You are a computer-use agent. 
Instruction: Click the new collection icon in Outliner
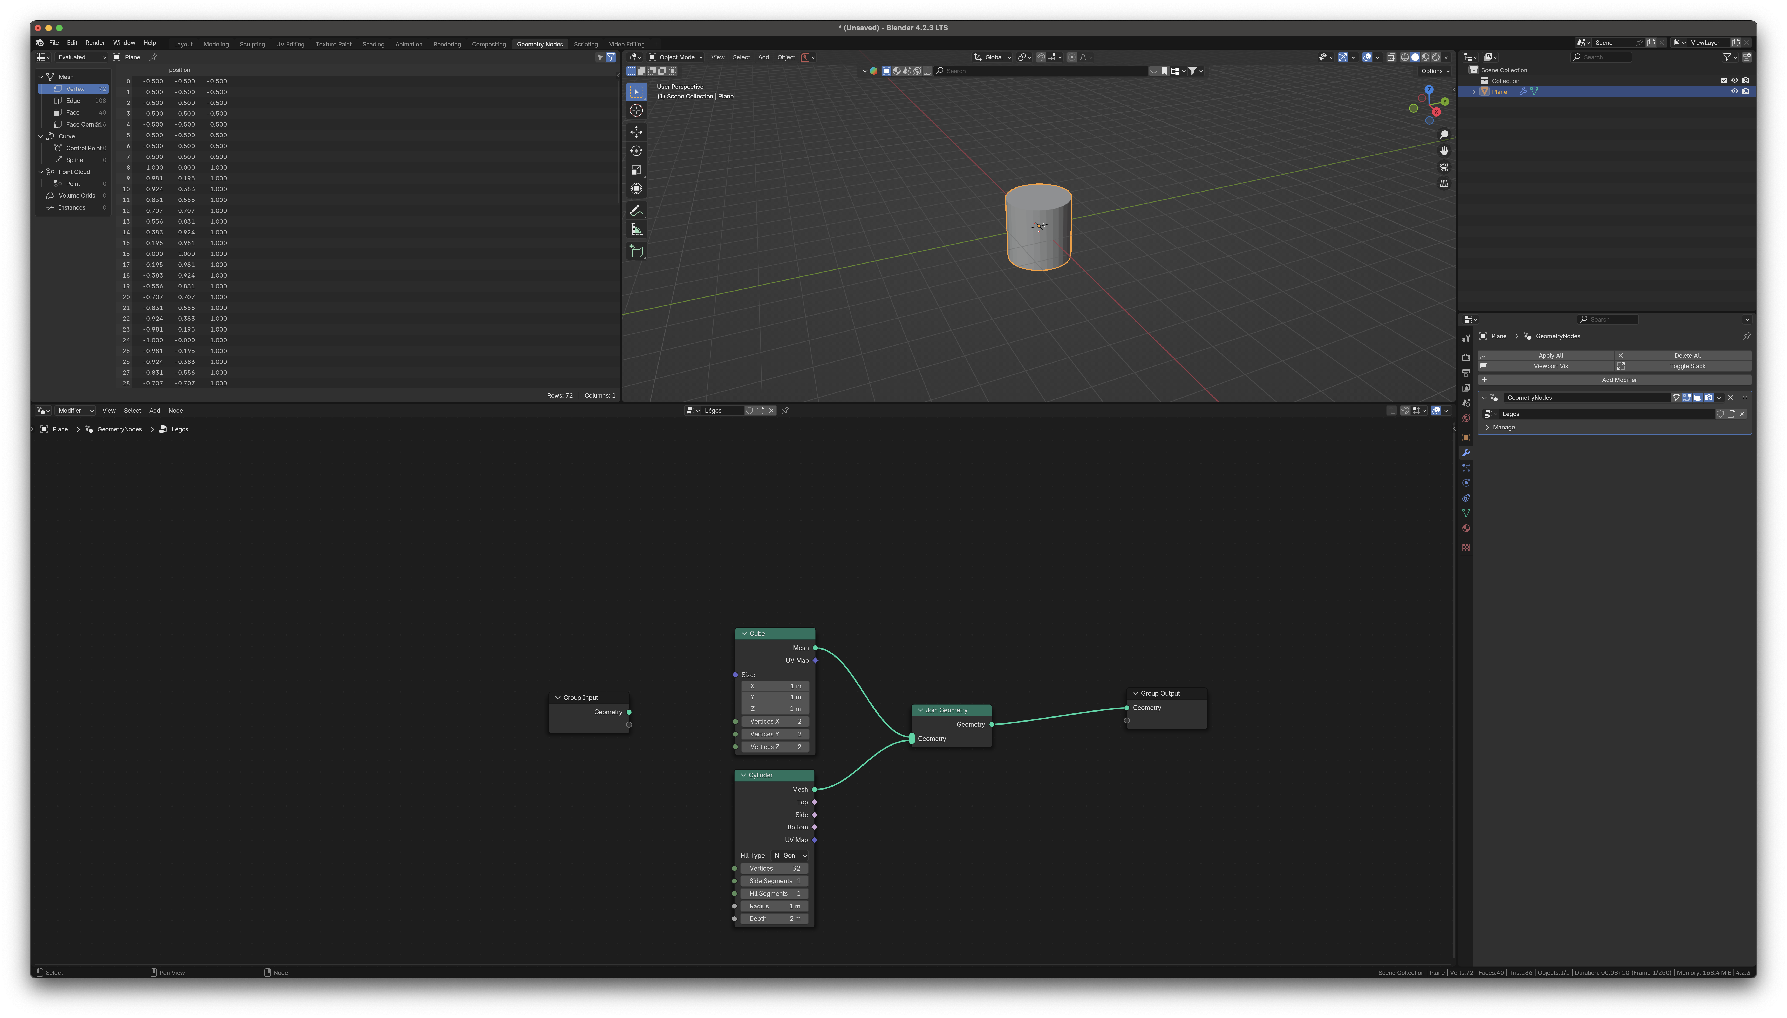pyautogui.click(x=1747, y=57)
